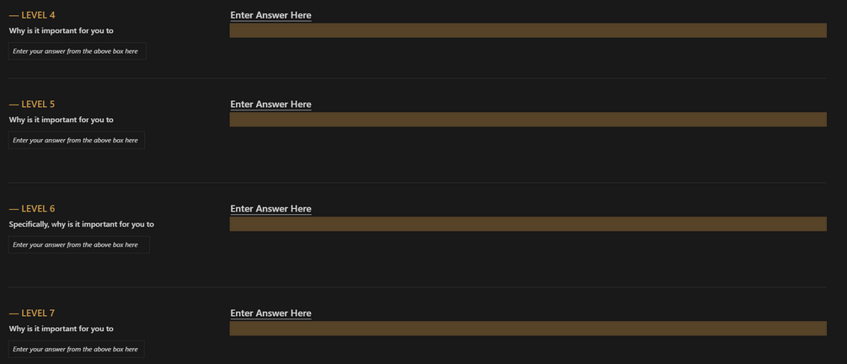This screenshot has height=364, width=847.
Task: Click Level 7's "Why is it important" question
Action: (x=62, y=329)
